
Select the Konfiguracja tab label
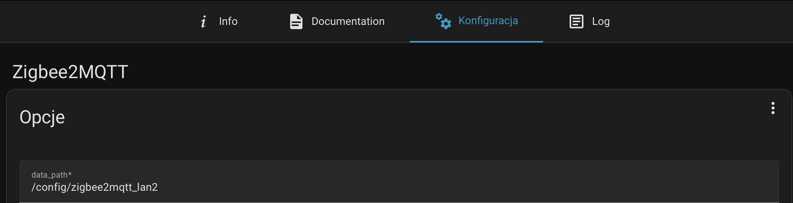(x=488, y=21)
